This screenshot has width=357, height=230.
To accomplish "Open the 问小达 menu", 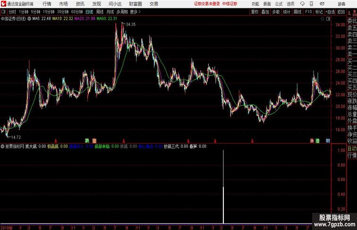I will [115, 4].
